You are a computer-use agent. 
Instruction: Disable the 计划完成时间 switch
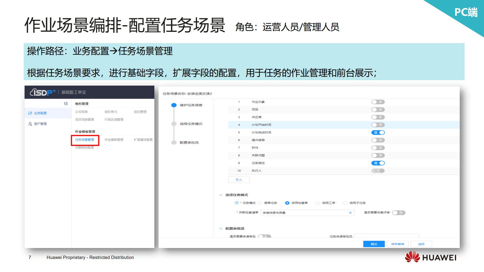pyautogui.click(x=378, y=132)
